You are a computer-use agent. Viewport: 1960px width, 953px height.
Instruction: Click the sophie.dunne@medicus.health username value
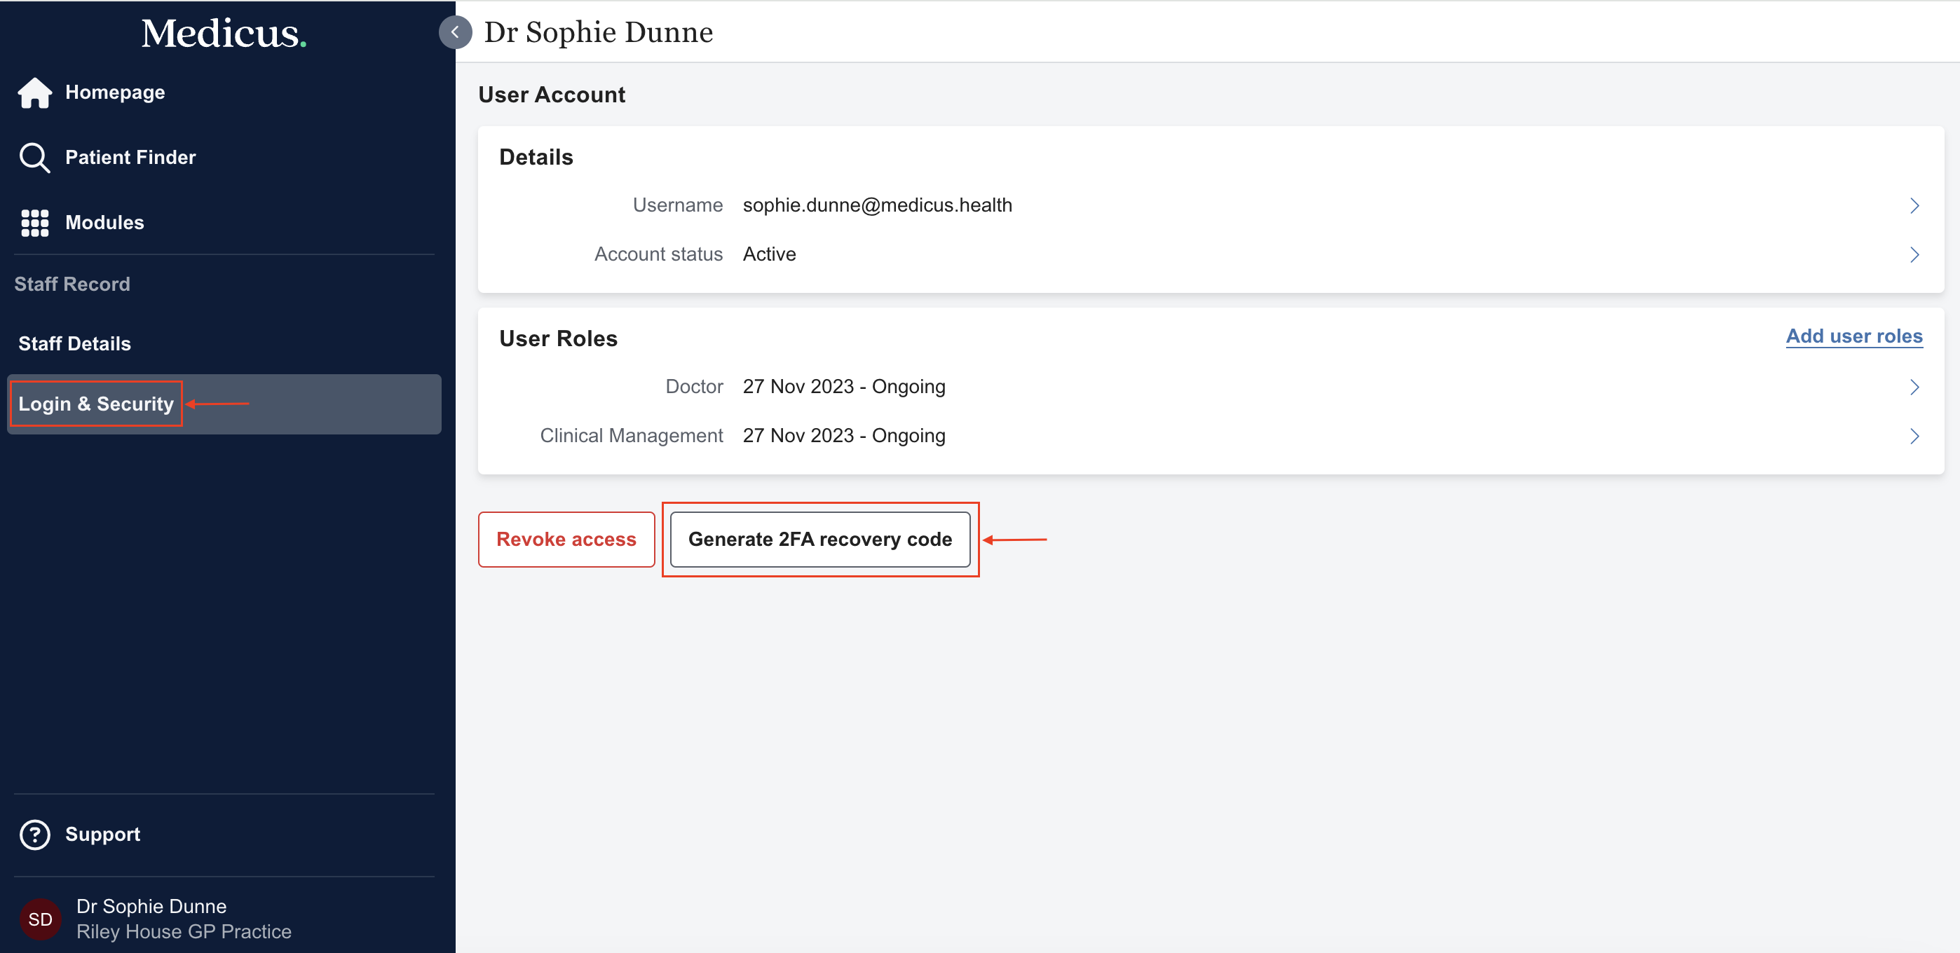coord(876,205)
